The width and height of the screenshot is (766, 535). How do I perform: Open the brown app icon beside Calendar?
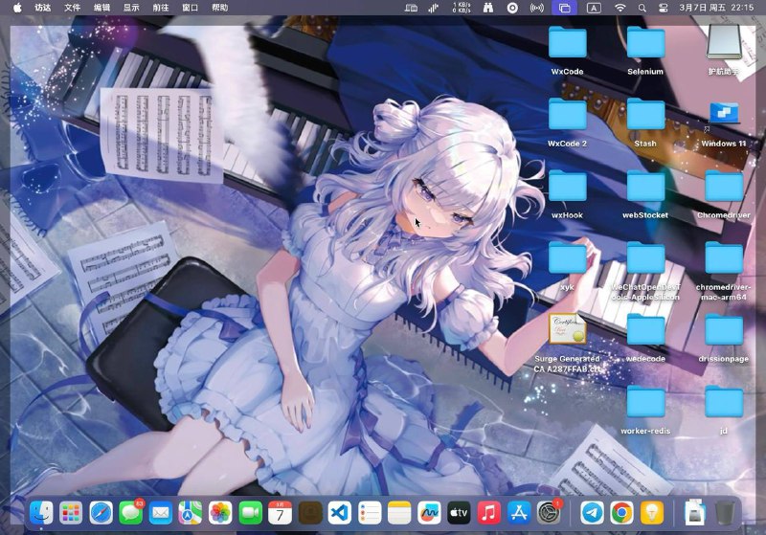(309, 513)
